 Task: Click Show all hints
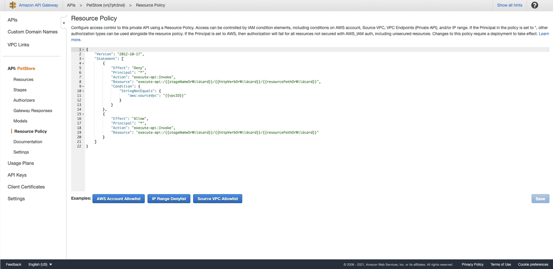[509, 5]
